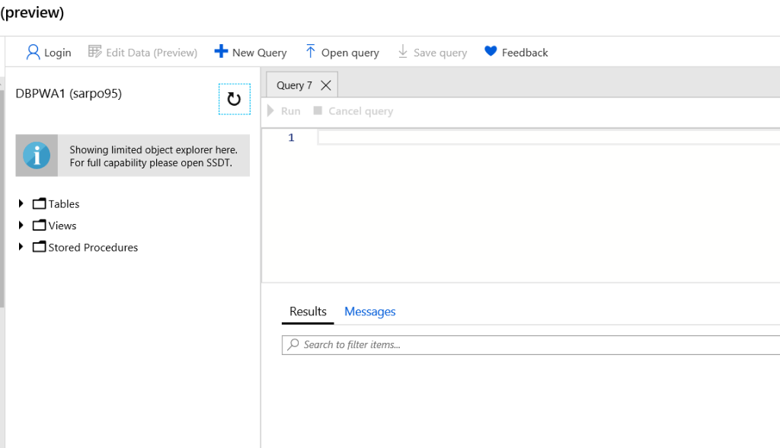Click the Run play triangle icon
Image resolution: width=780 pixels, height=448 pixels.
tap(270, 110)
